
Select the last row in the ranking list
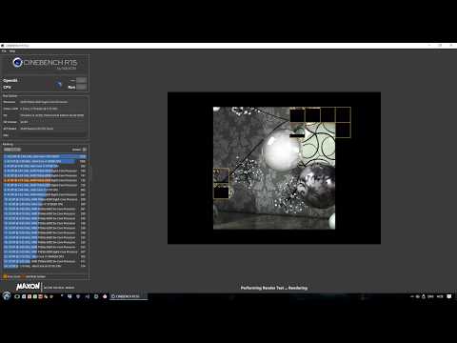tap(45, 266)
